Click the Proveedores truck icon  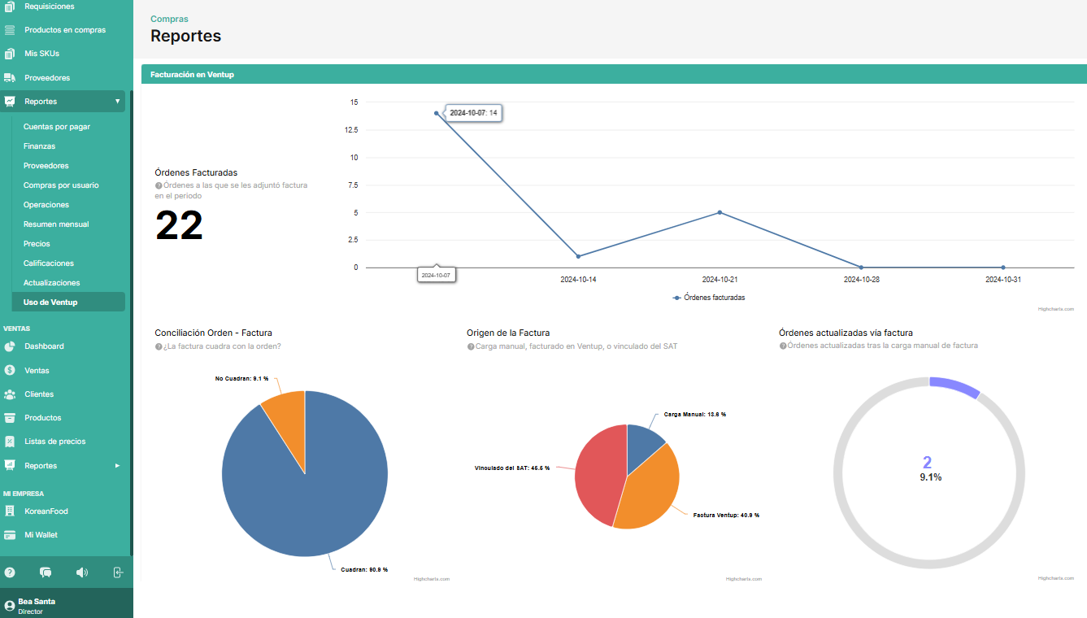pyautogui.click(x=10, y=78)
